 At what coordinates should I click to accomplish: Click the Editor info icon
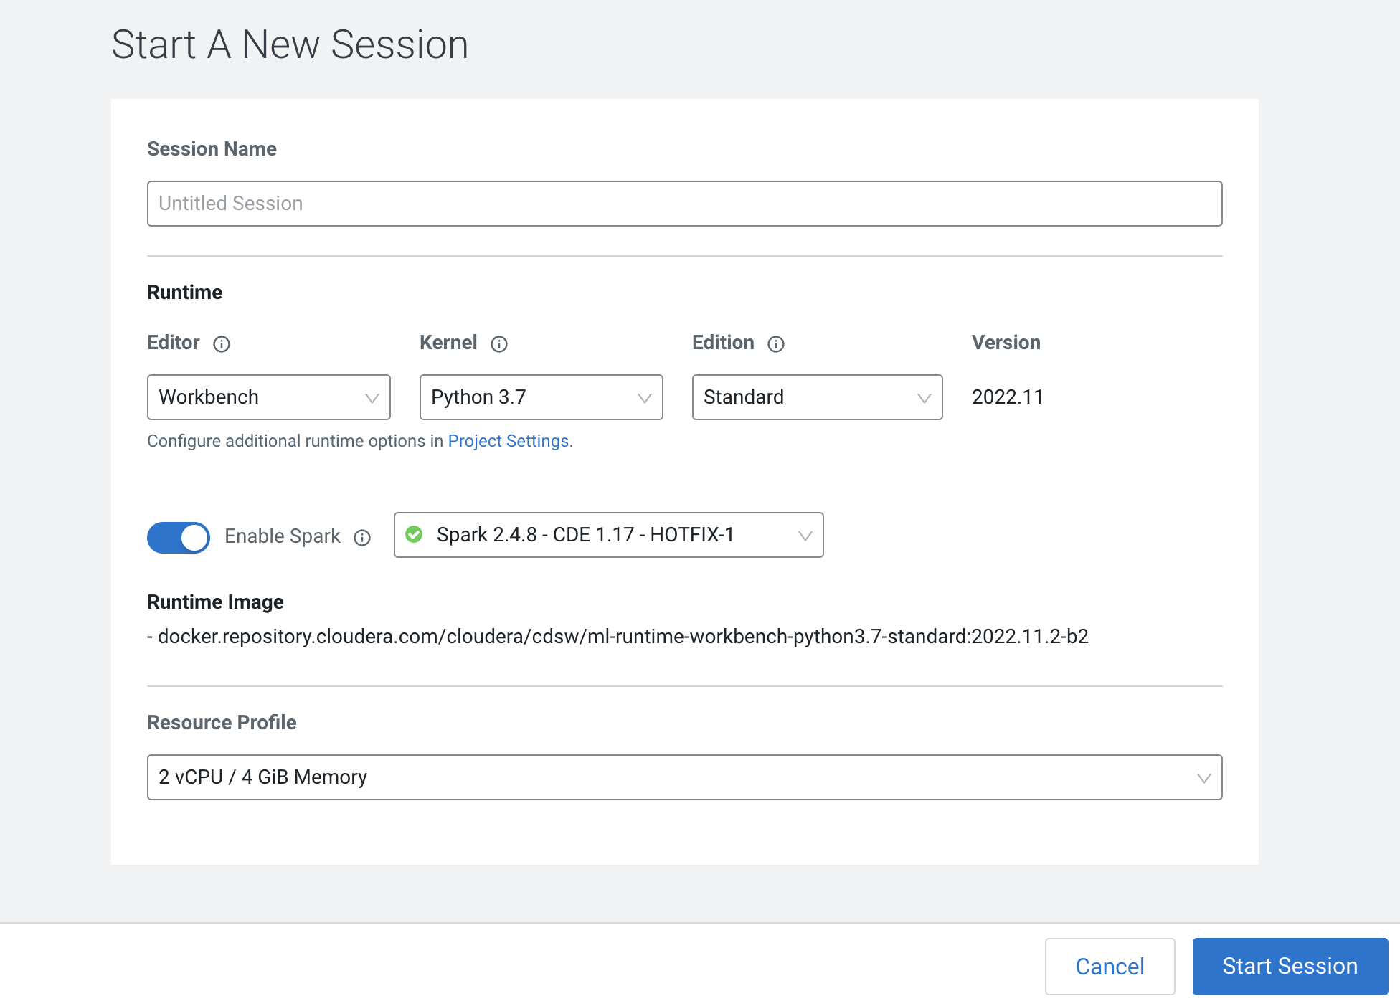222,344
